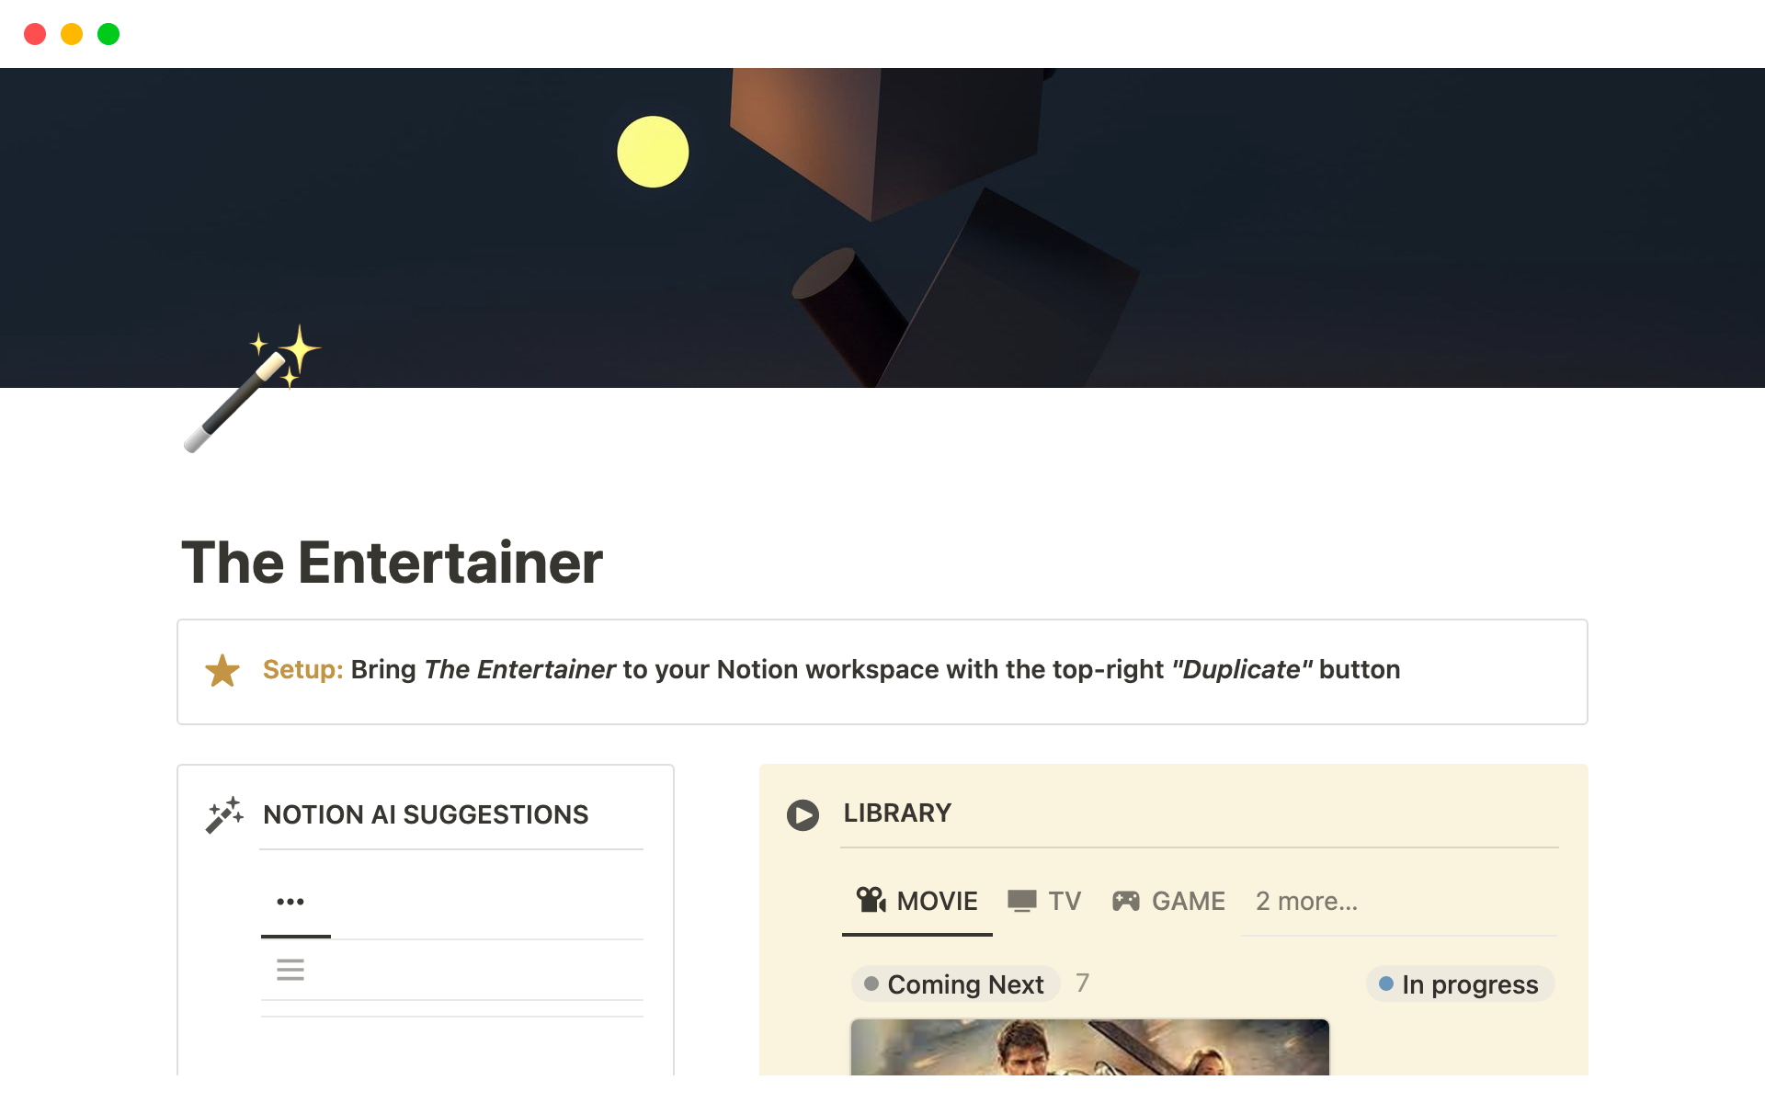The height and width of the screenshot is (1103, 1765).
Task: Click the TV monitor icon
Action: coord(1021,900)
